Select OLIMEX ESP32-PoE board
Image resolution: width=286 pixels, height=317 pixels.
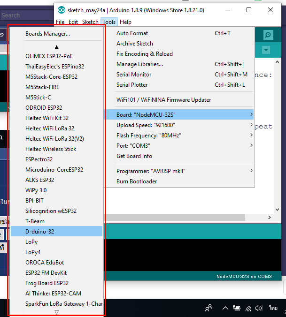point(57,56)
